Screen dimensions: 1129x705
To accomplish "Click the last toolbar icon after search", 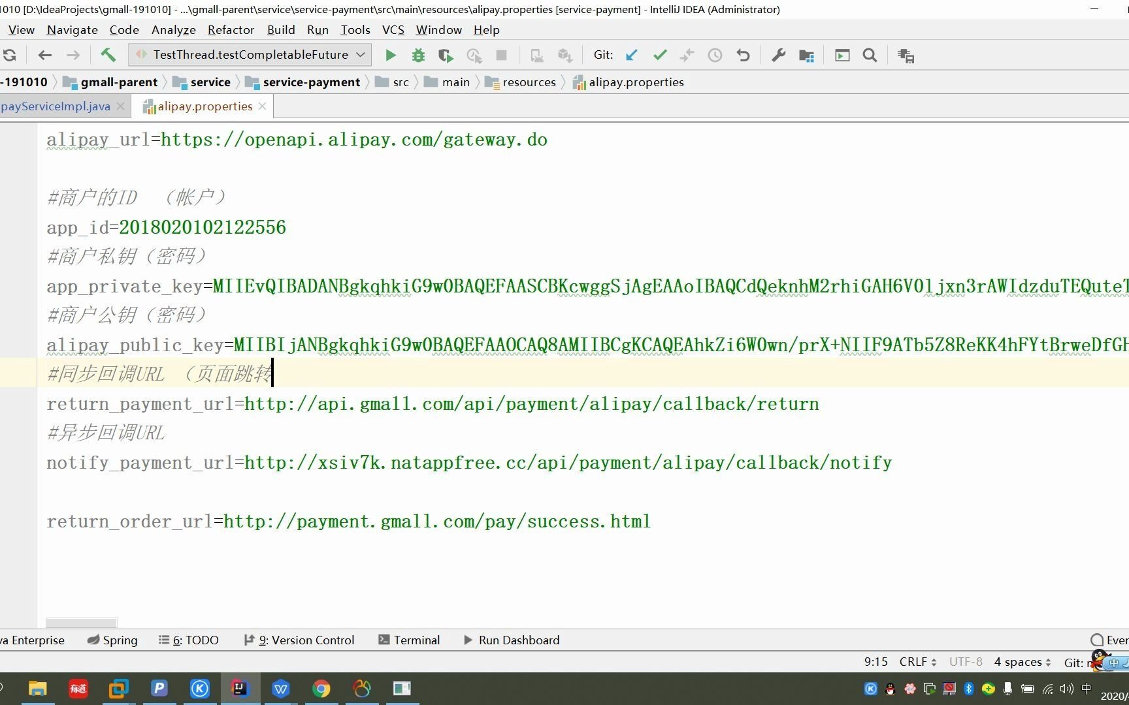I will [x=906, y=55].
